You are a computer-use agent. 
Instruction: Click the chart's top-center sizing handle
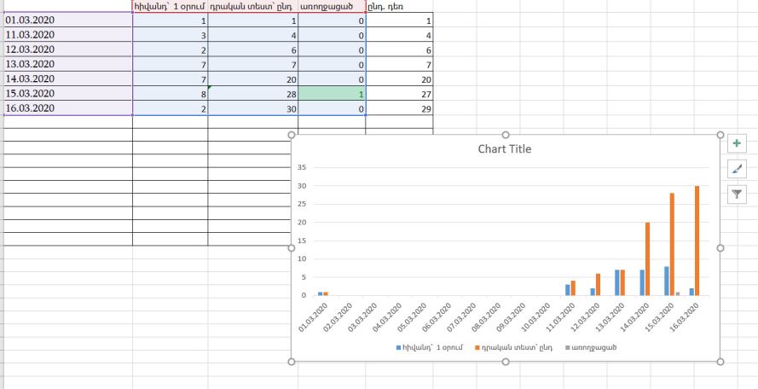pyautogui.click(x=506, y=135)
